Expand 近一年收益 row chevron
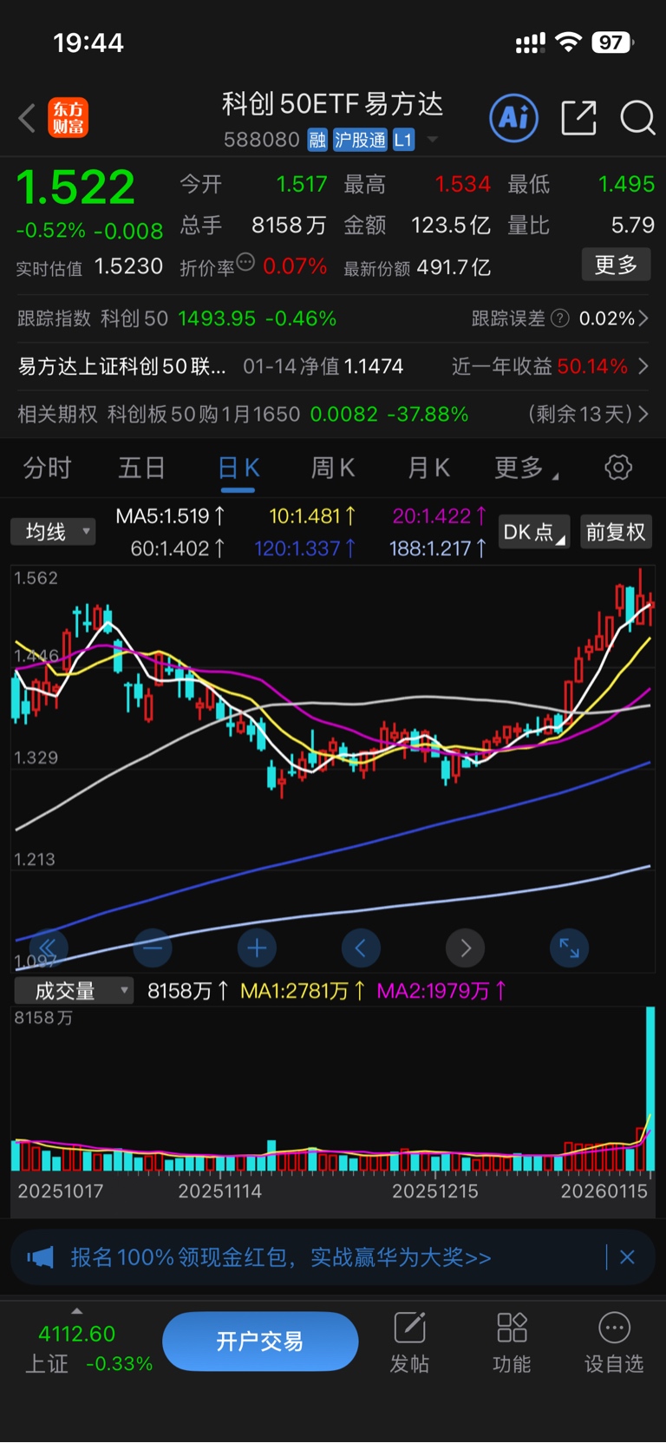The height and width of the screenshot is (1443, 666). (x=643, y=366)
